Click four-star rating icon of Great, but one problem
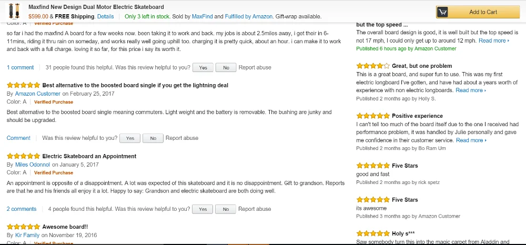Viewport: 526px width, 245px height. point(373,66)
